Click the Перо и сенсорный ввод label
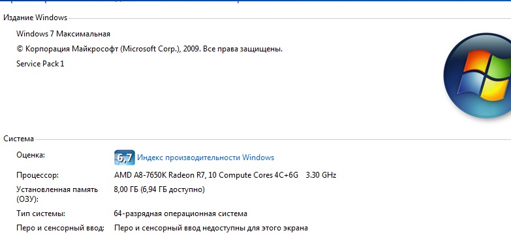The height and width of the screenshot is (235, 511). [60, 228]
